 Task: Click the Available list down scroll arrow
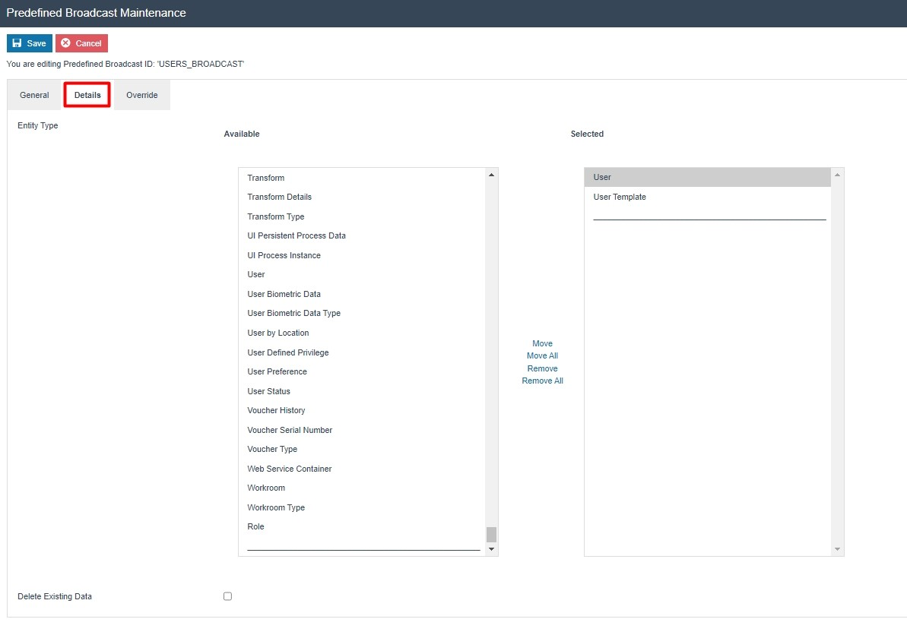coord(491,548)
